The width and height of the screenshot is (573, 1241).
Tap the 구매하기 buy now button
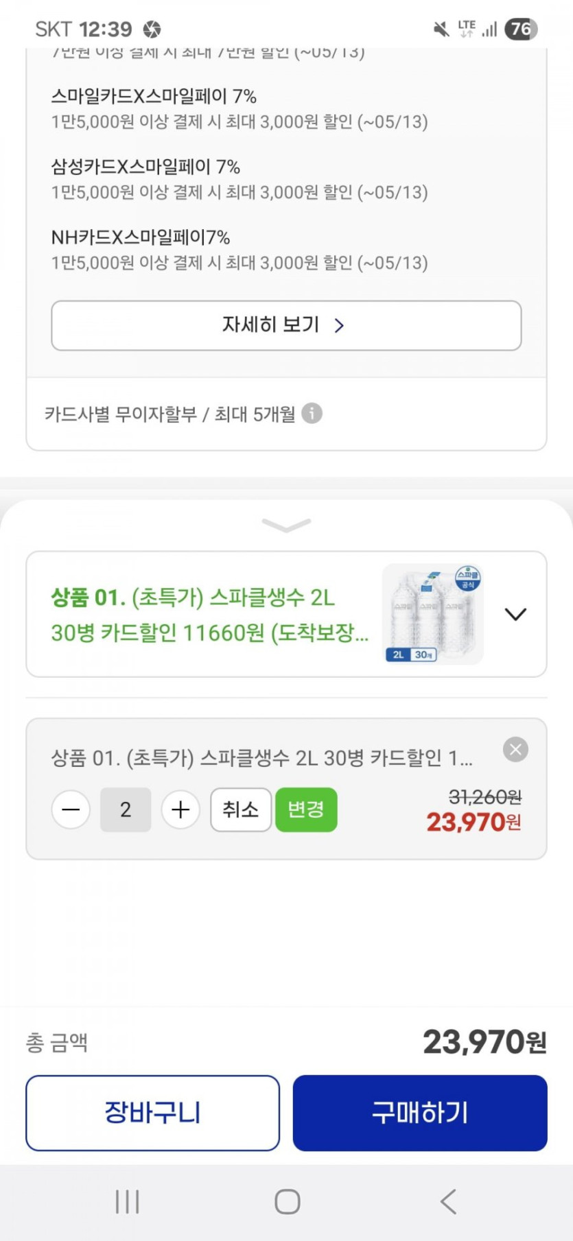pos(420,1113)
